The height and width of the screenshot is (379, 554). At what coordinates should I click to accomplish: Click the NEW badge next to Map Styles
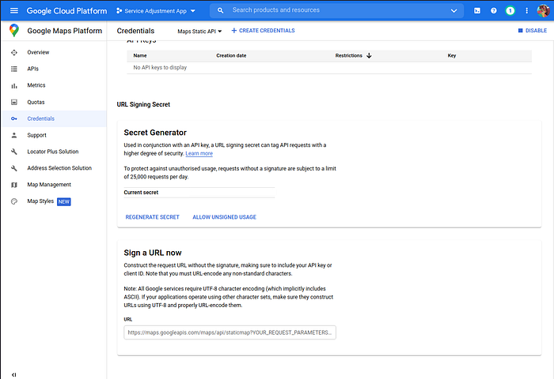64,201
